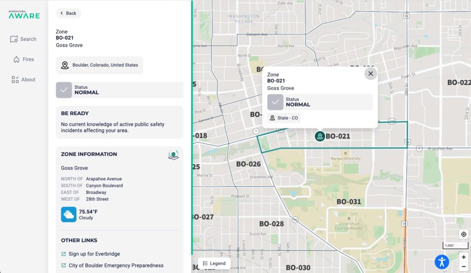The height and width of the screenshot is (273, 471).
Task: Go back using the Back button
Action: pos(69,13)
